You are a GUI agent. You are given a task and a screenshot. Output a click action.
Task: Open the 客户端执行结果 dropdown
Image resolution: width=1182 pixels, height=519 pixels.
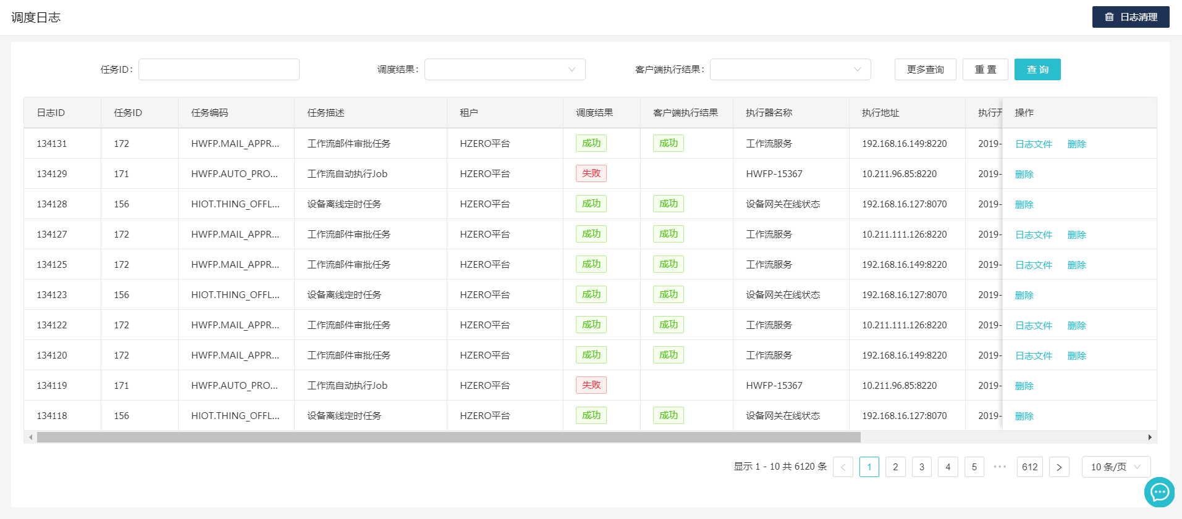pyautogui.click(x=790, y=70)
